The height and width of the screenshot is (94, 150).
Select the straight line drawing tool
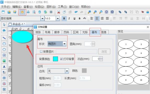pos(4,38)
